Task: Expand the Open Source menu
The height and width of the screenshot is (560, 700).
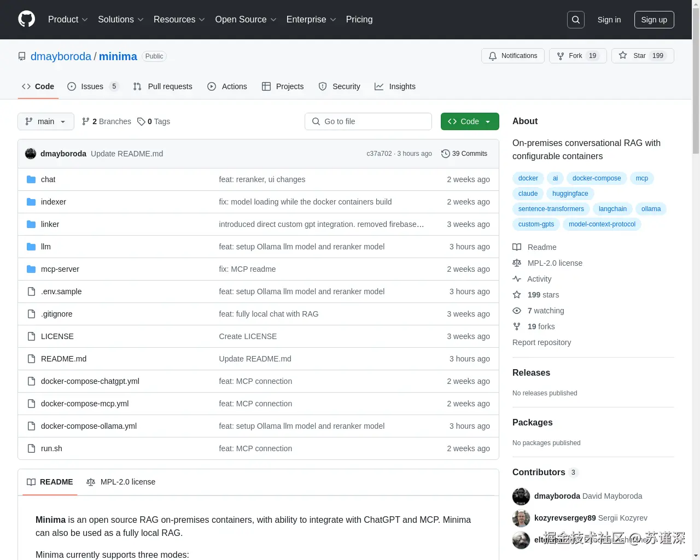Action: click(246, 20)
